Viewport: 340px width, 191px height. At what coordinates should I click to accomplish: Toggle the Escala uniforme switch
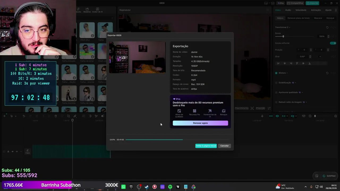click(333, 43)
